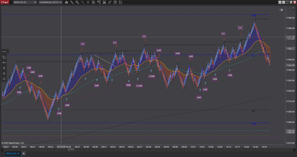The image size is (297, 157).
Task: Click the 34R label near 09:52
Action: 159,50
